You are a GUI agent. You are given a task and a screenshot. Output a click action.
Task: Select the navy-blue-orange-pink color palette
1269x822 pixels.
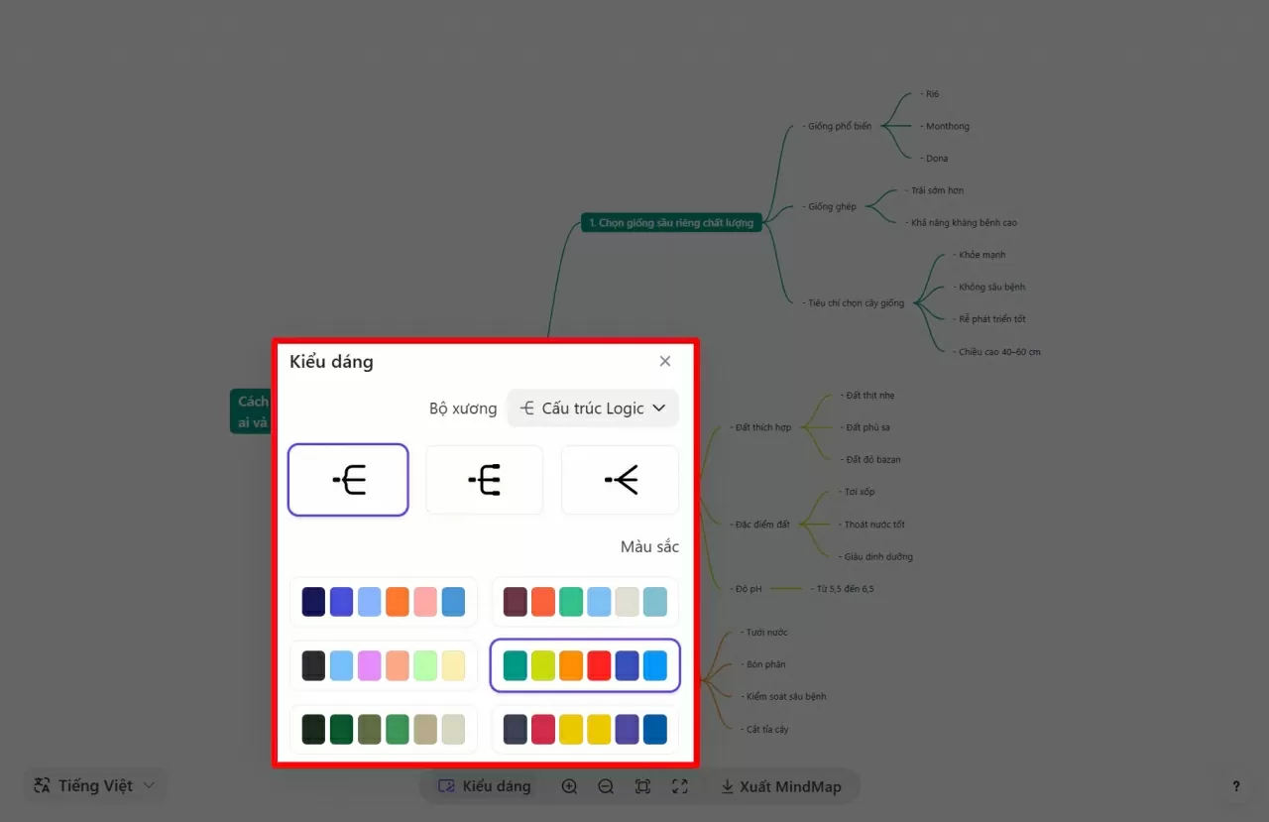tap(384, 602)
